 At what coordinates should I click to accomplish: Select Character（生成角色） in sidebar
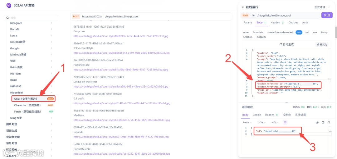pyautogui.click(x=33, y=105)
